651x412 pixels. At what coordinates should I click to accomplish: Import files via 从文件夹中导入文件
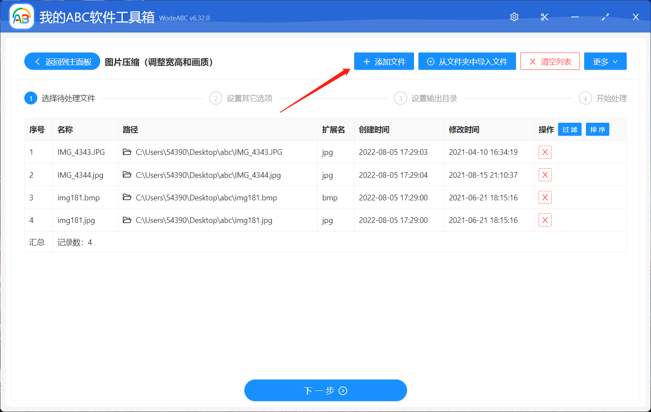point(467,61)
